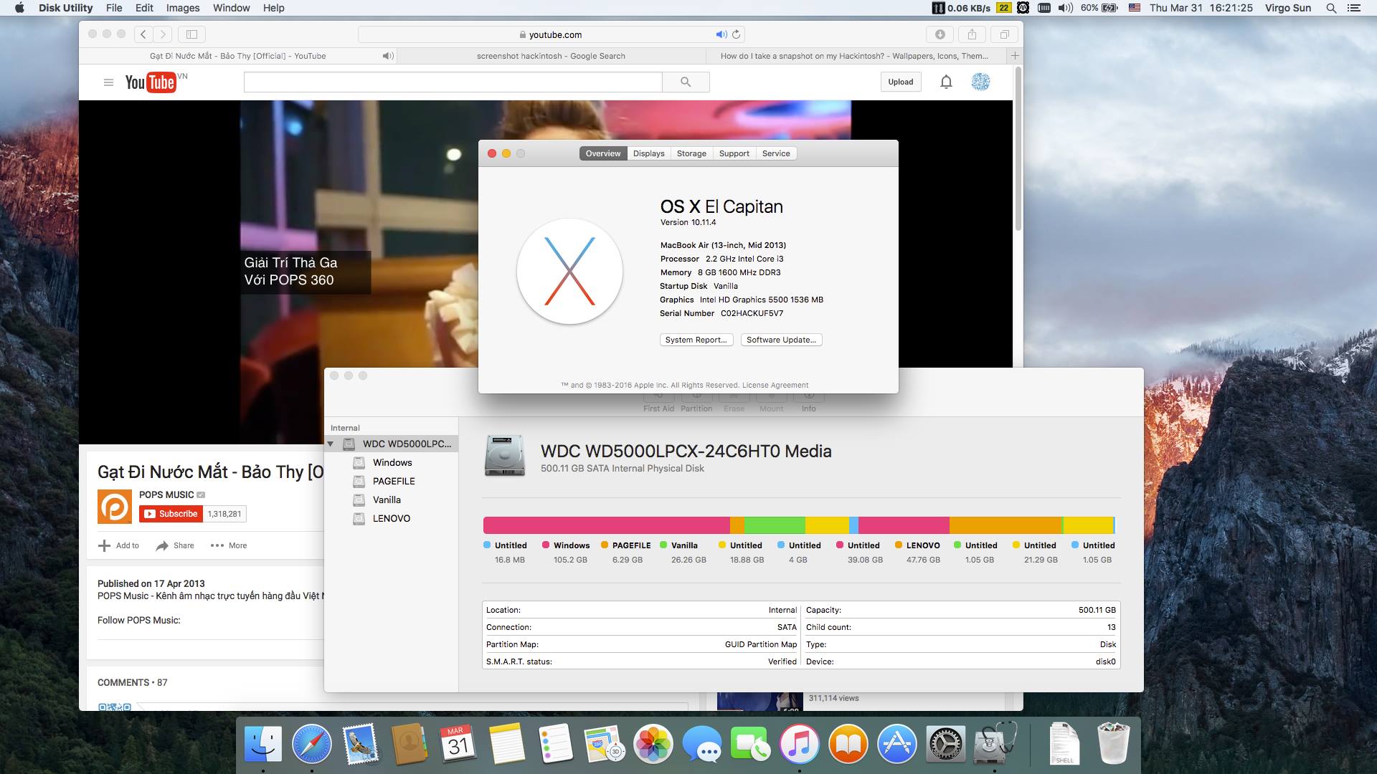Open Spotlight search in menu bar

[x=1331, y=8]
